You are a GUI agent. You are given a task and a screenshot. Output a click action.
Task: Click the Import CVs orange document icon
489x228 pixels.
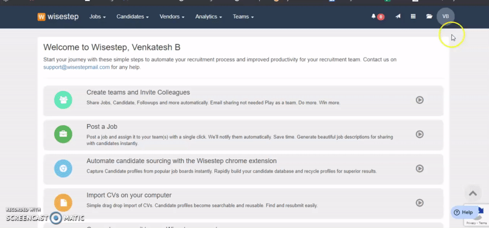click(x=63, y=203)
